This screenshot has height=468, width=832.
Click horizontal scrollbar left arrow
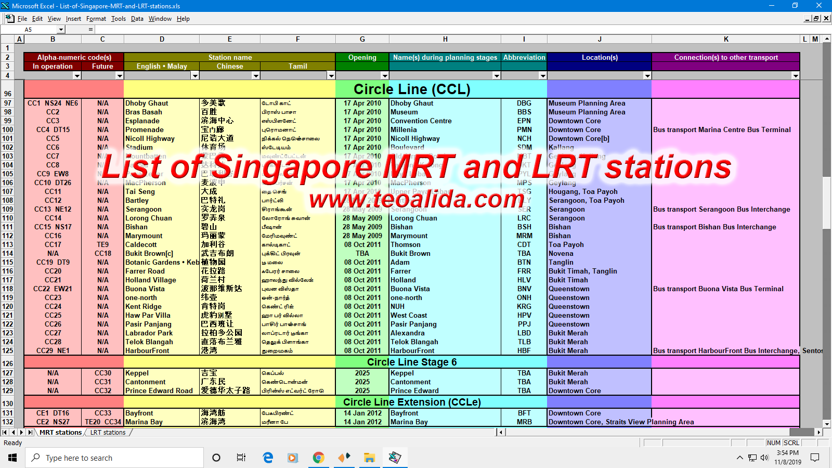click(x=501, y=432)
